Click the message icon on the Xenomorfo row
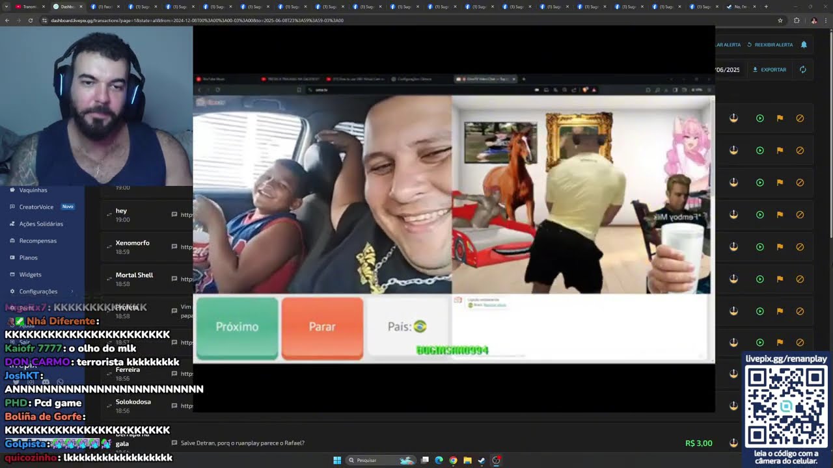The image size is (833, 468). [x=174, y=247]
